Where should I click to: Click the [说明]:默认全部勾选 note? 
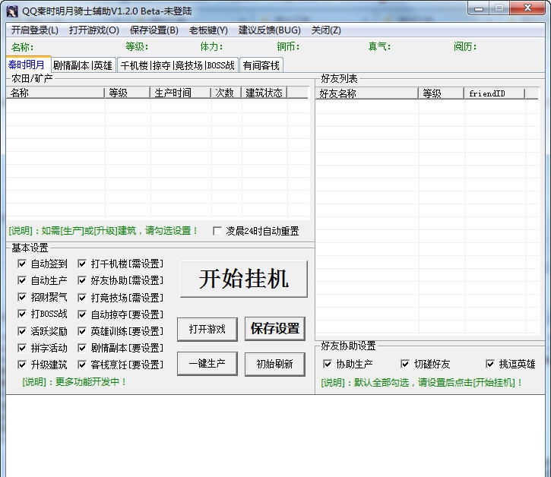422,382
